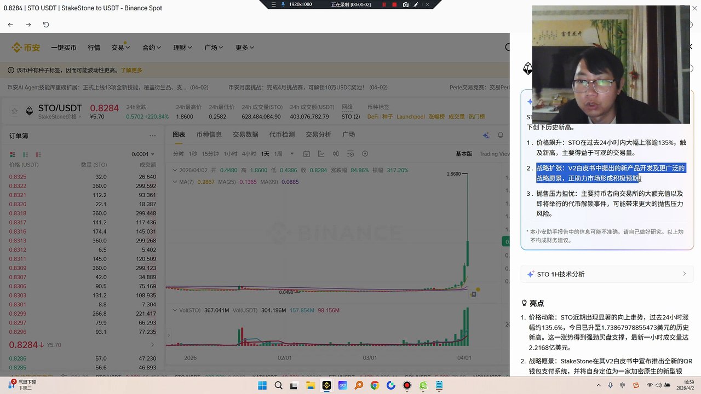Screen dimensions: 701x394
Task: Open Windows Start menu
Action: [x=262, y=385]
